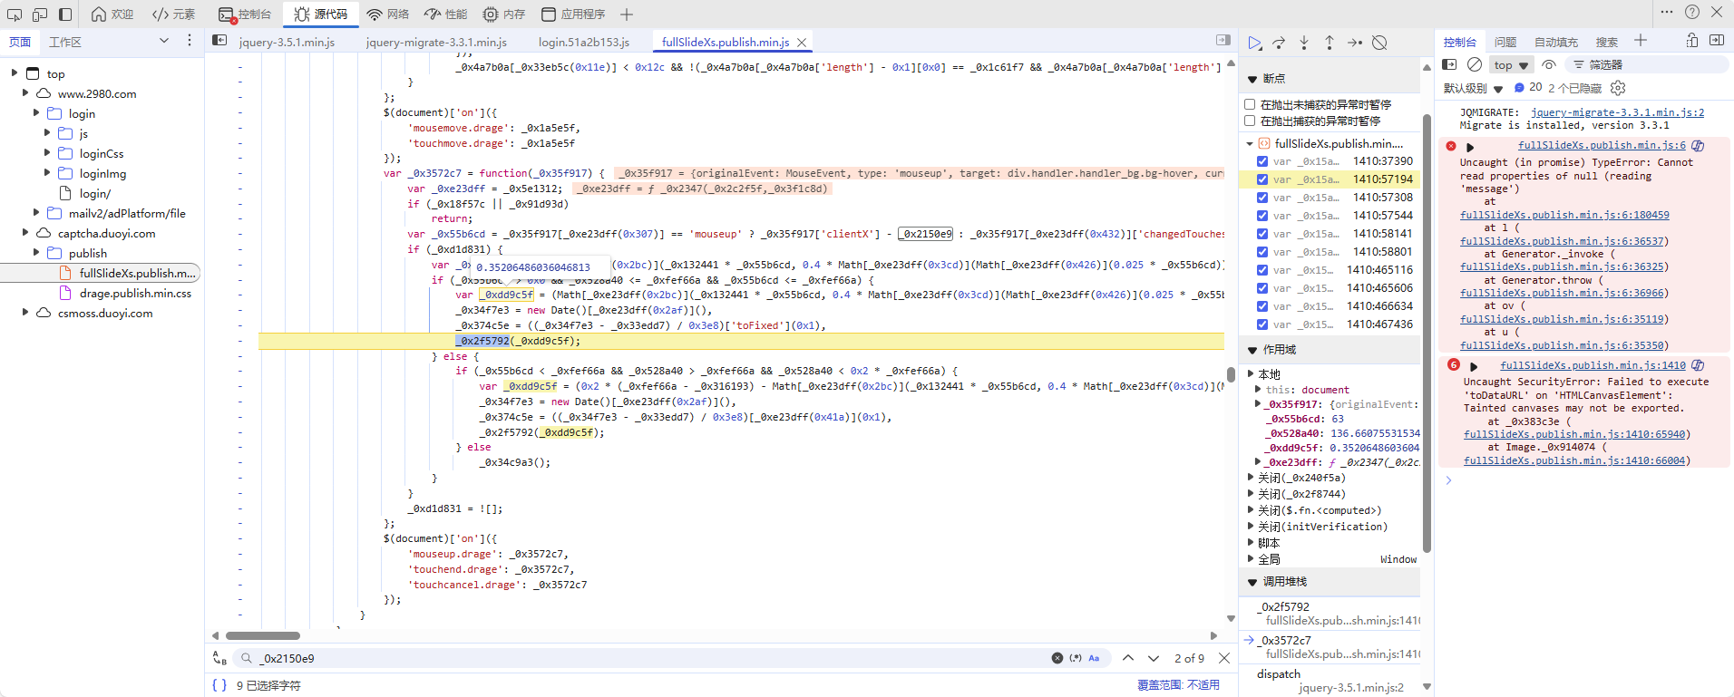The image size is (1734, 697).
Task: Open console settings gear
Action: pos(1618,88)
